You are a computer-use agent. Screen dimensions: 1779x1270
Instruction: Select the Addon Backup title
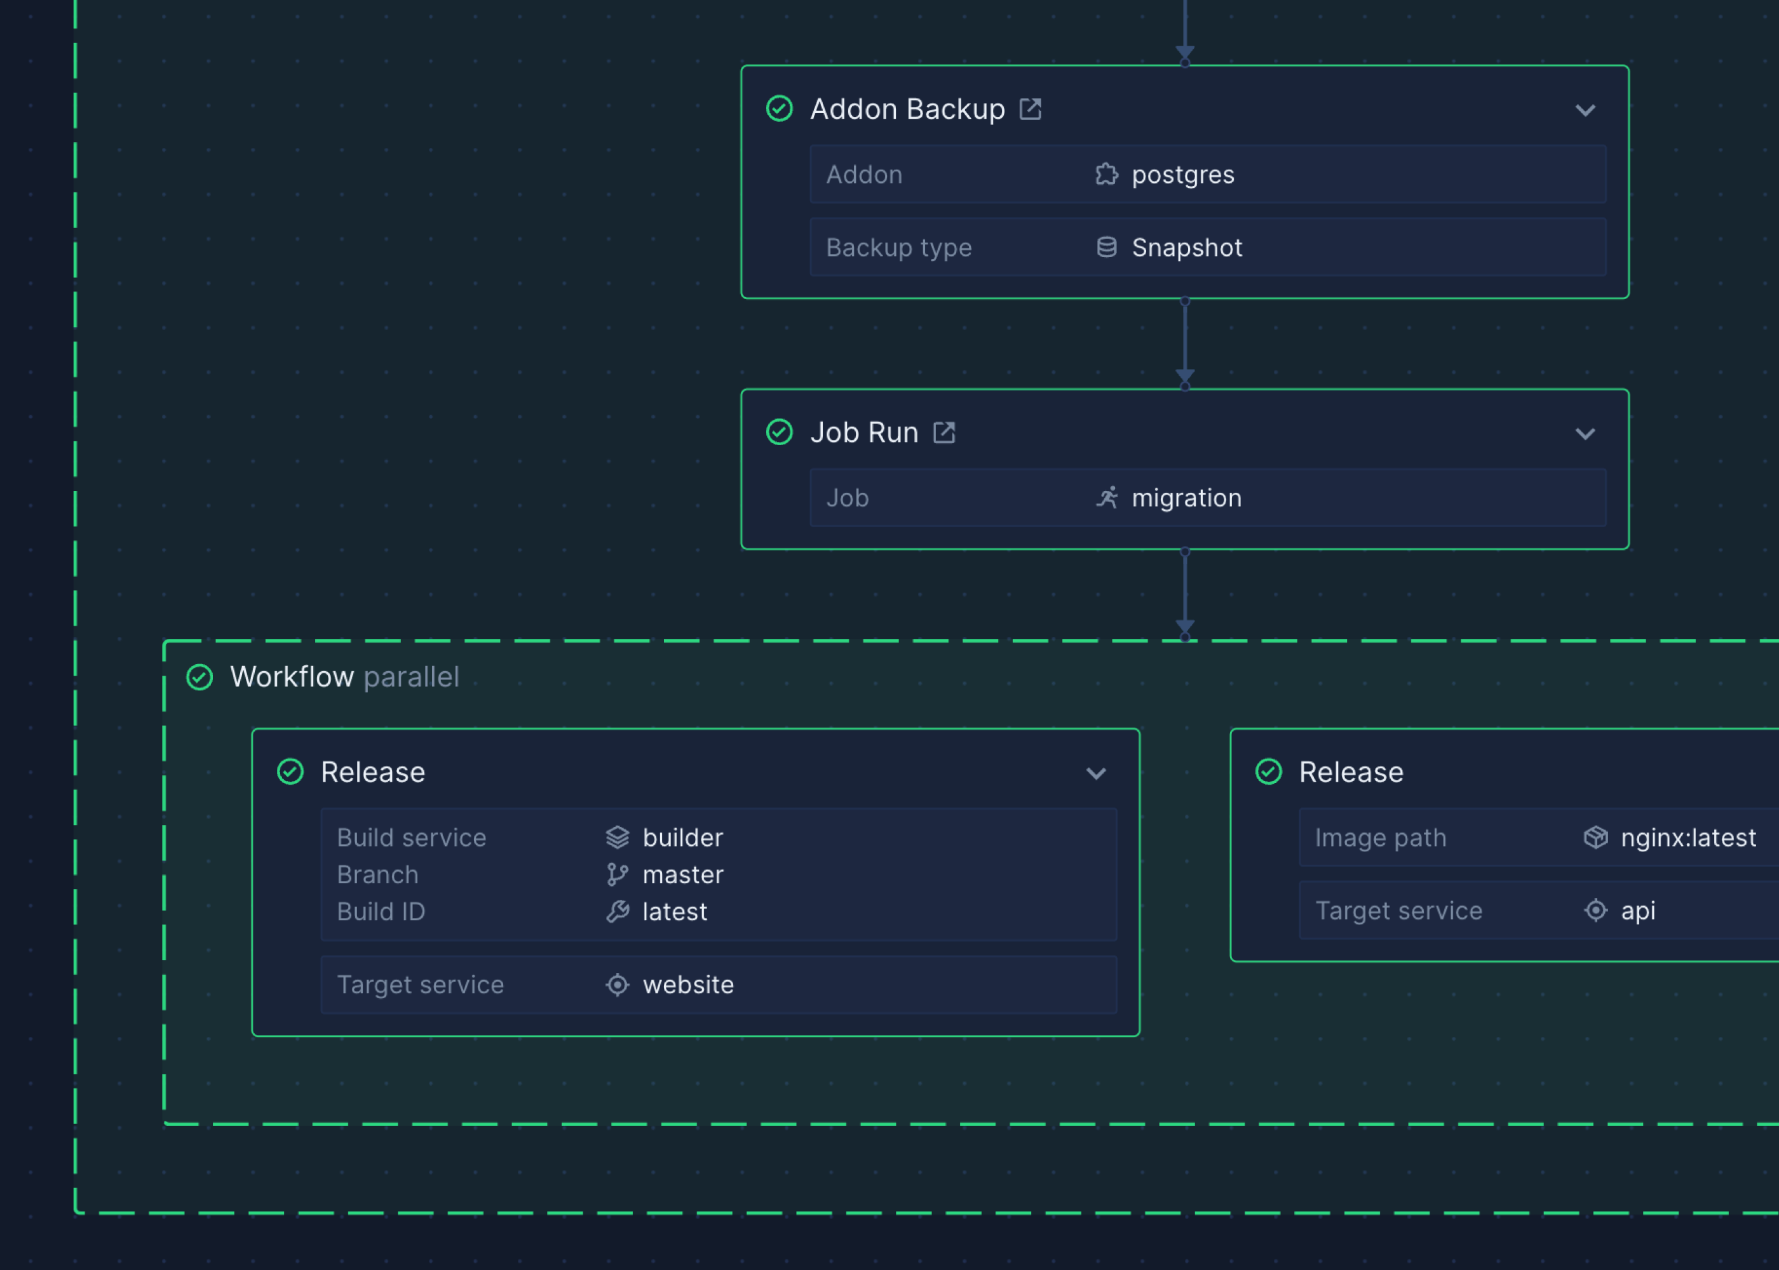coord(907,109)
